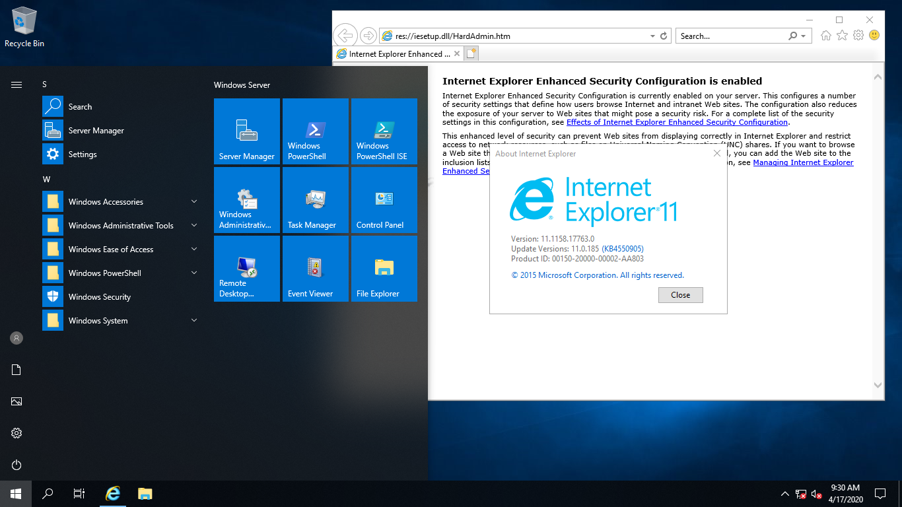Click the letter W section header
The image size is (902, 507).
(46, 180)
